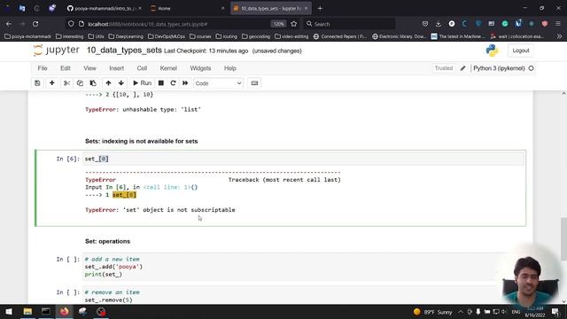Open the Firefox application menu
The width and height of the screenshot is (567, 319).
pyautogui.click(x=558, y=24)
